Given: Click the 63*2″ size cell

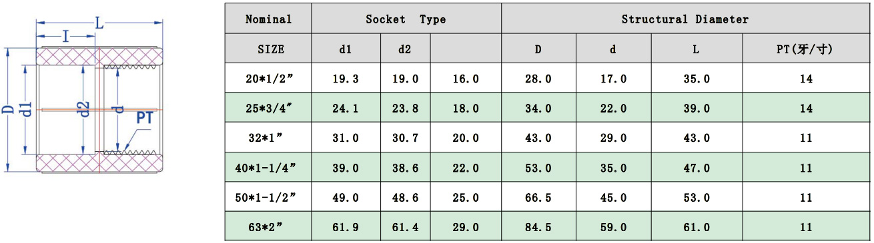Looking at the screenshot, I should (x=268, y=227).
